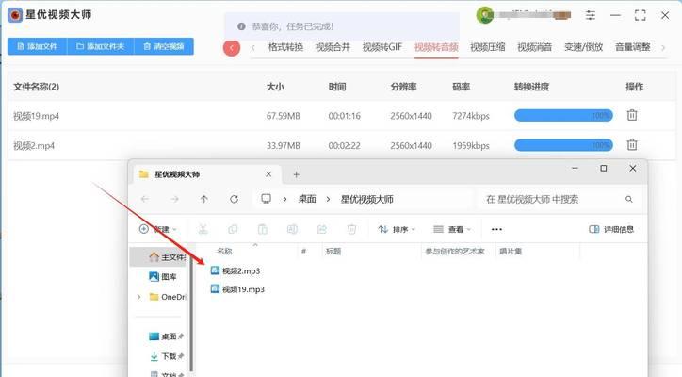Select the 星优视频大师 Explorer tab
Viewport: 682px width, 377px height.
coord(206,174)
